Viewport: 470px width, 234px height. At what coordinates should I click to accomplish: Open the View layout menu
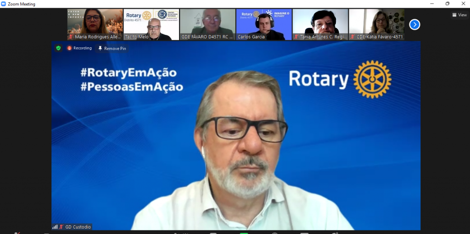pyautogui.click(x=459, y=15)
